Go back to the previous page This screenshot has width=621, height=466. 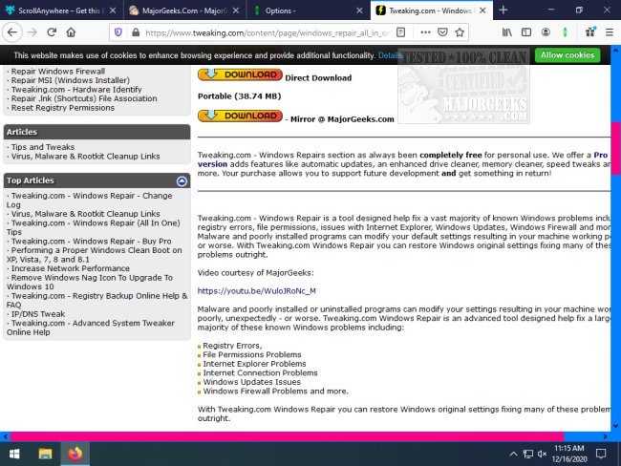pyautogui.click(x=11, y=32)
